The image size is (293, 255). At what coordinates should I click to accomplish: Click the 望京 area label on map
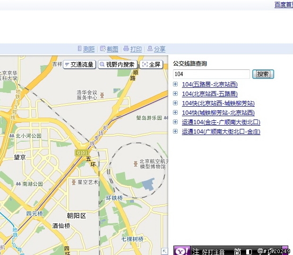point(20,157)
